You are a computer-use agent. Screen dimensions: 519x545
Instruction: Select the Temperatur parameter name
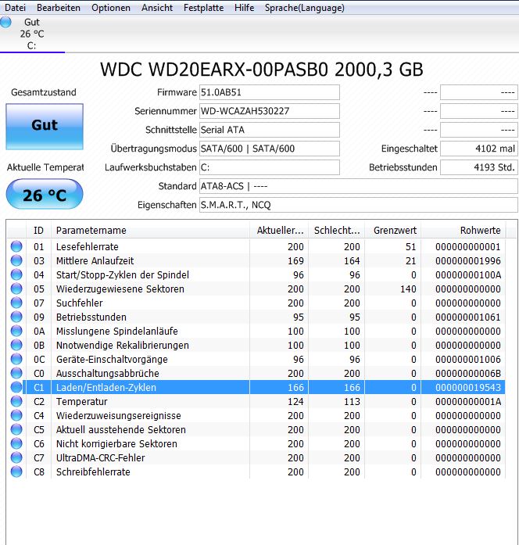click(x=81, y=401)
